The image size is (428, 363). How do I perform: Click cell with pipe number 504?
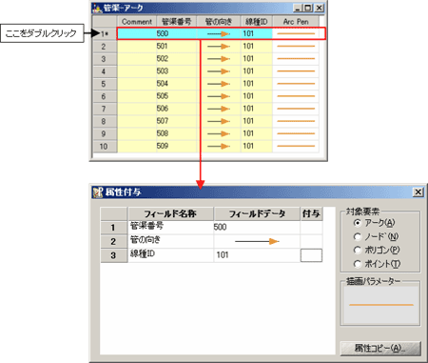click(177, 84)
